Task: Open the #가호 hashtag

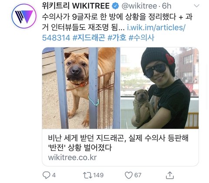Action: 117,38
